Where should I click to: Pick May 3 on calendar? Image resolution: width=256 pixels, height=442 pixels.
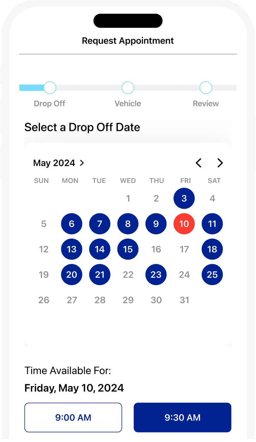tap(184, 198)
